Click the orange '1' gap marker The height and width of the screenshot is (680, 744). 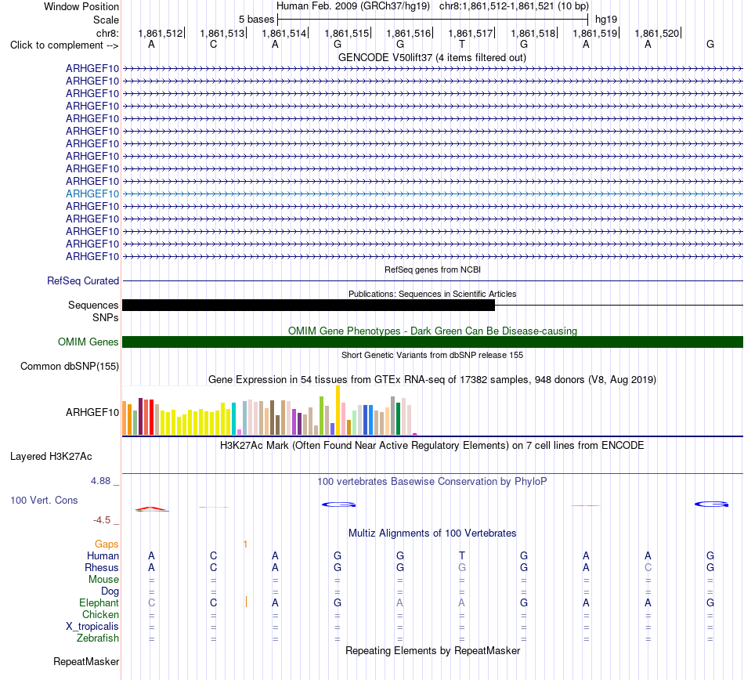tap(245, 544)
